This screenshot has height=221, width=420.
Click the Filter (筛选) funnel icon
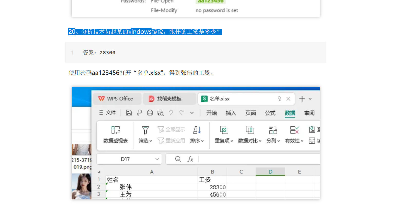(145, 130)
